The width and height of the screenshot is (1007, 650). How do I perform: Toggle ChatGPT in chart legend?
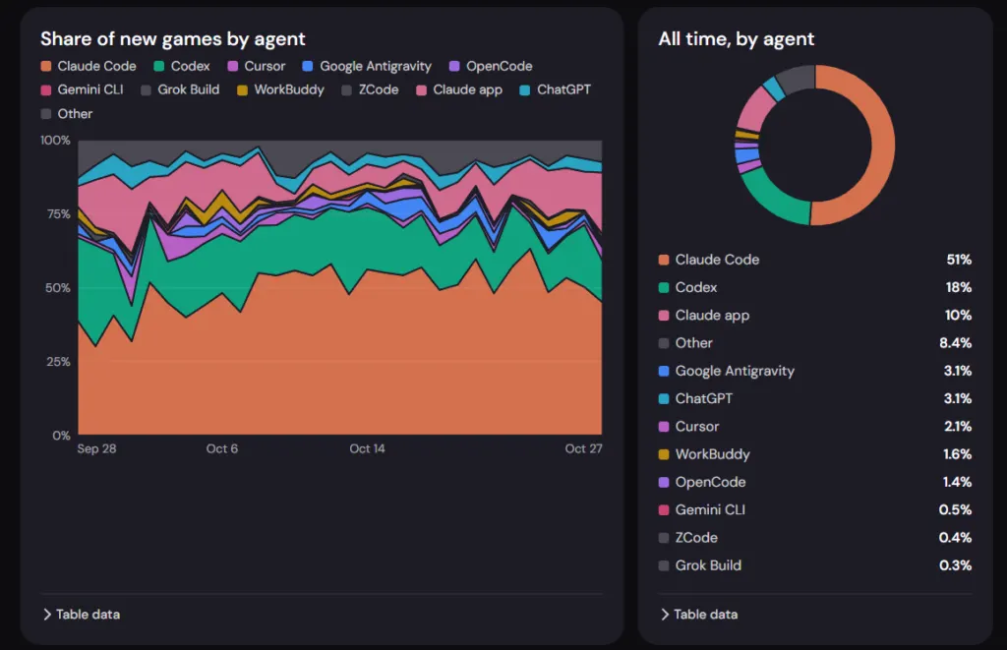556,89
